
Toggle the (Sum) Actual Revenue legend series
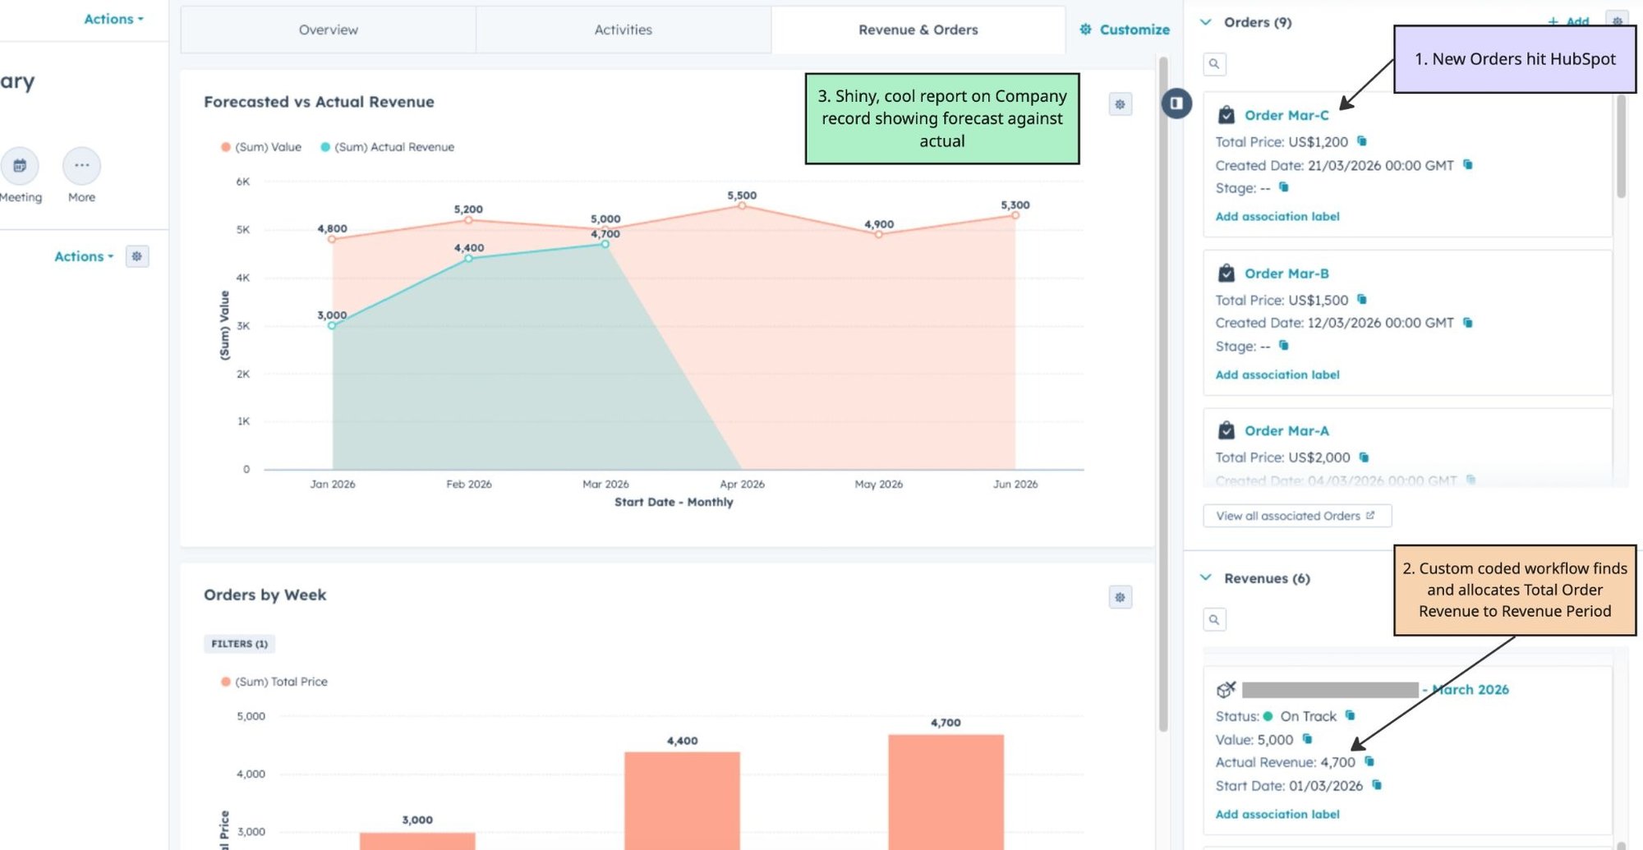[x=387, y=147]
